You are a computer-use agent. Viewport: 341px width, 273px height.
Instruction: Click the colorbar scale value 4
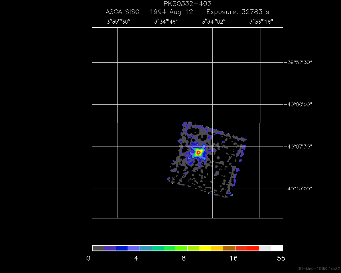point(136,259)
